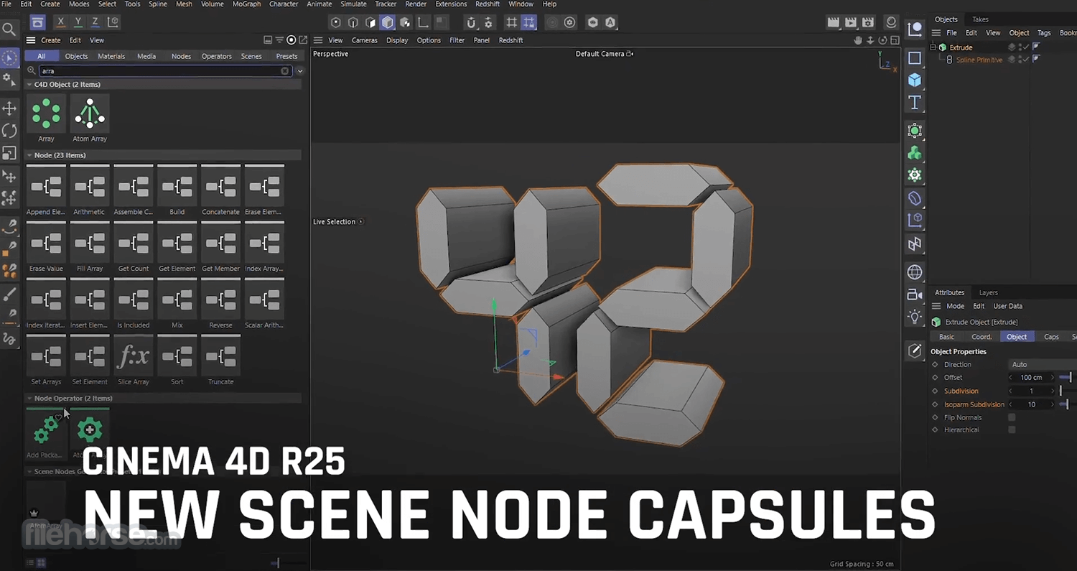
Task: Add the Array C4D object asset
Action: point(46,118)
